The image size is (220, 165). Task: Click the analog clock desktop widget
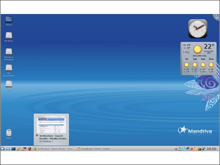(198, 29)
